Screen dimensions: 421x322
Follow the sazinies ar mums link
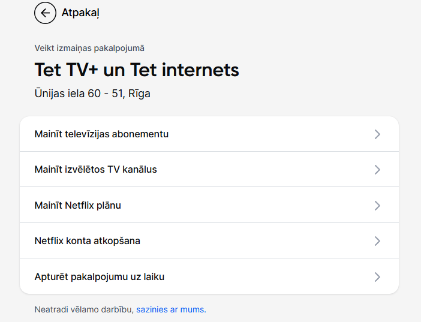(171, 309)
